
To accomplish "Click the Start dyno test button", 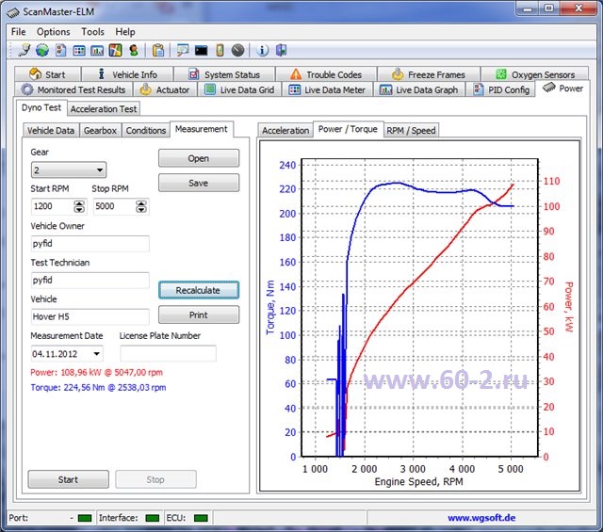I will 68,479.
